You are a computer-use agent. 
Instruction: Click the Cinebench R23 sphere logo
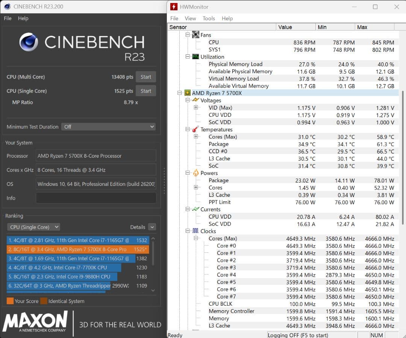pyautogui.click(x=29, y=42)
